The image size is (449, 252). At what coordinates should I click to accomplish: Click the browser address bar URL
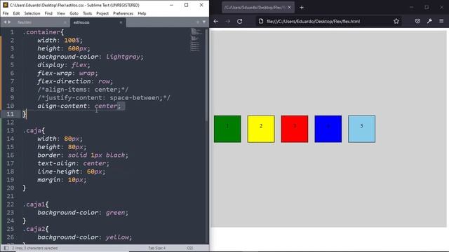[313, 21]
